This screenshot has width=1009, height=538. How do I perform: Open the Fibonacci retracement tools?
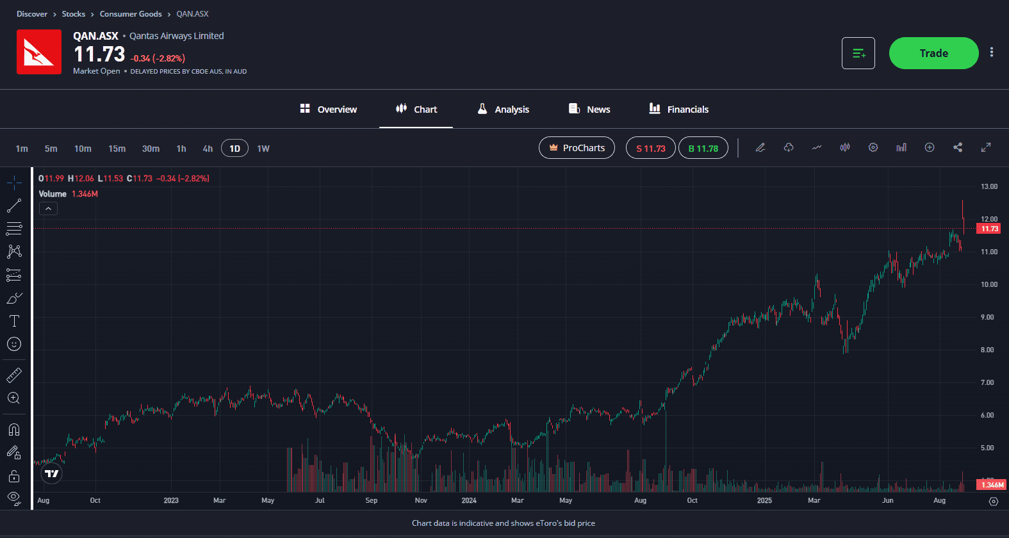(x=14, y=229)
